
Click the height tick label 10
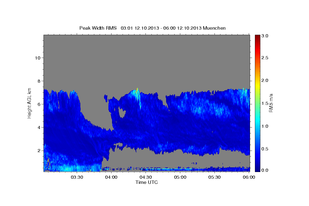[38, 58]
